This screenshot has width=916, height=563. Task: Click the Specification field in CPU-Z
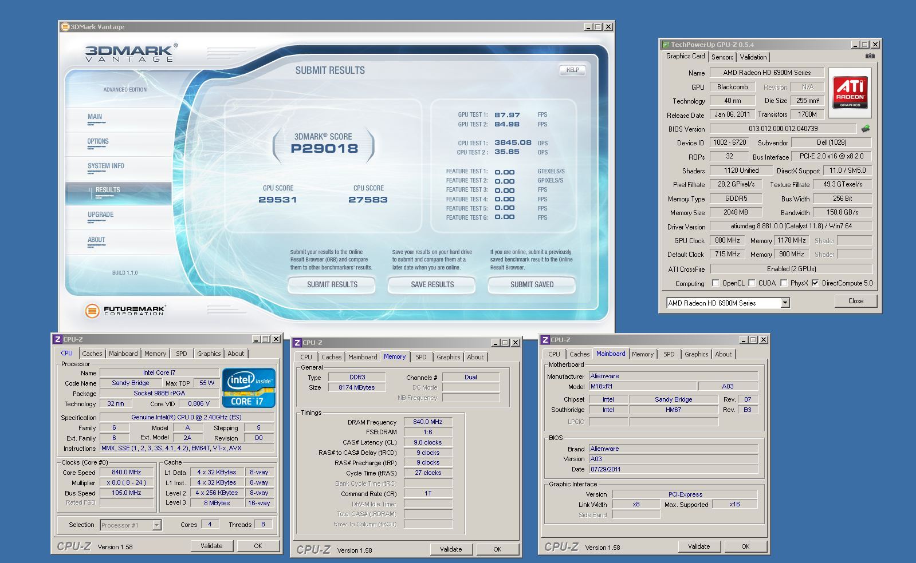tap(186, 417)
